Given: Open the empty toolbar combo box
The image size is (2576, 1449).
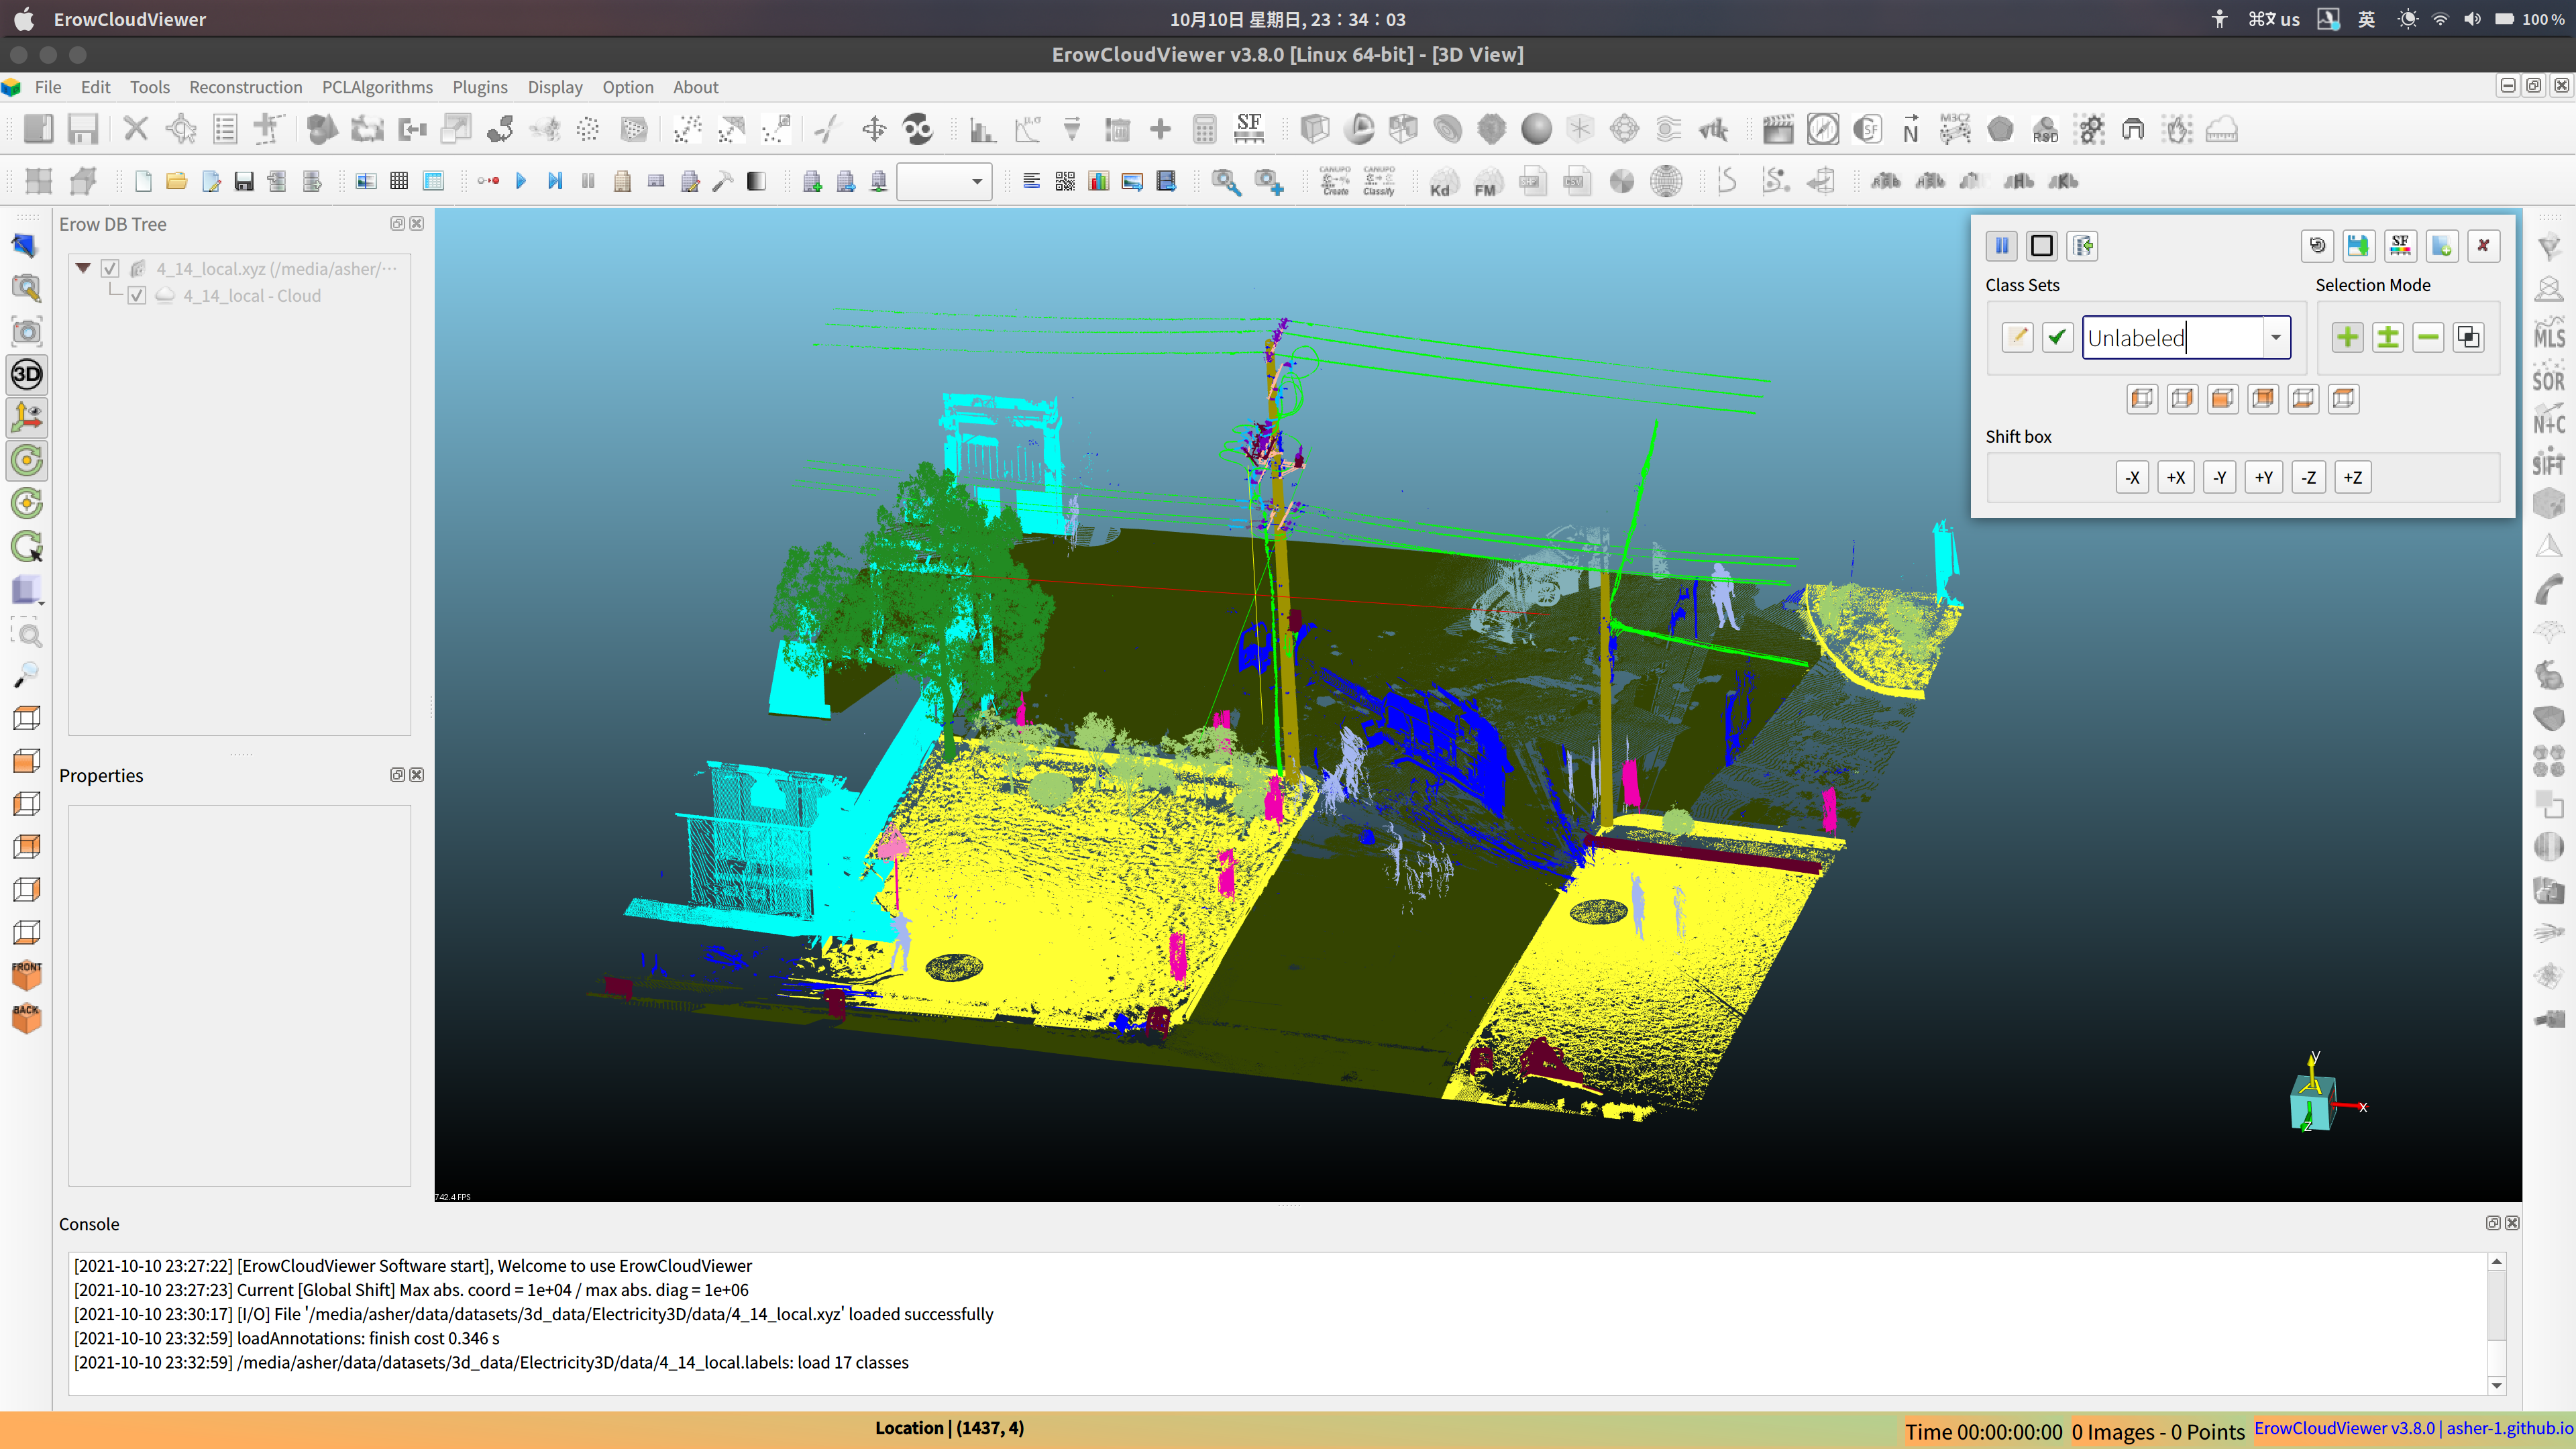Looking at the screenshot, I should point(943,182).
